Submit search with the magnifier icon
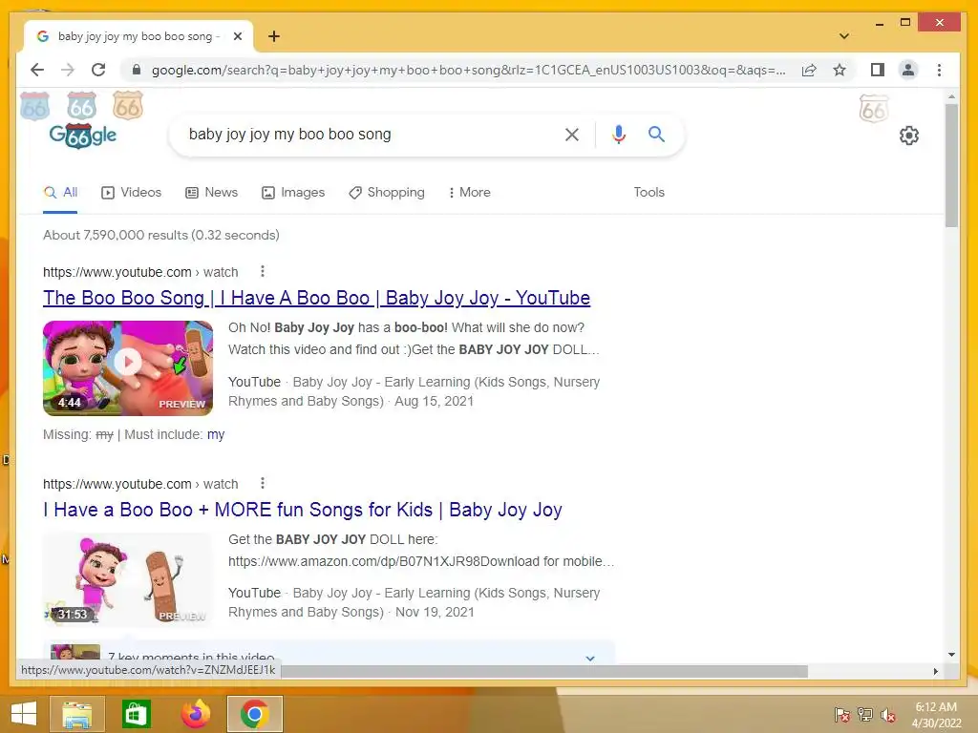 coord(656,134)
